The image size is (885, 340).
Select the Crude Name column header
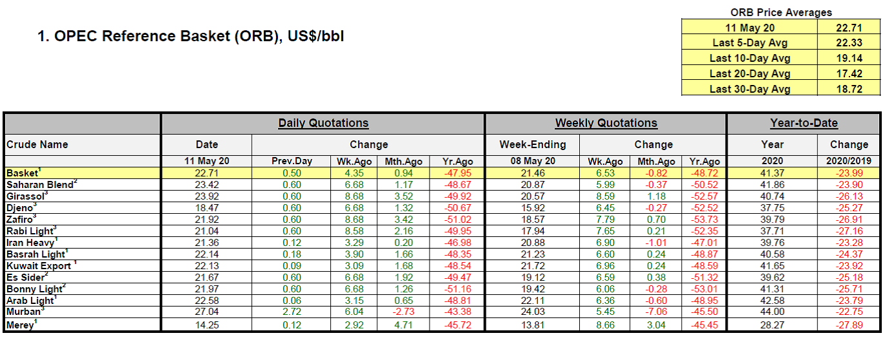tap(37, 144)
